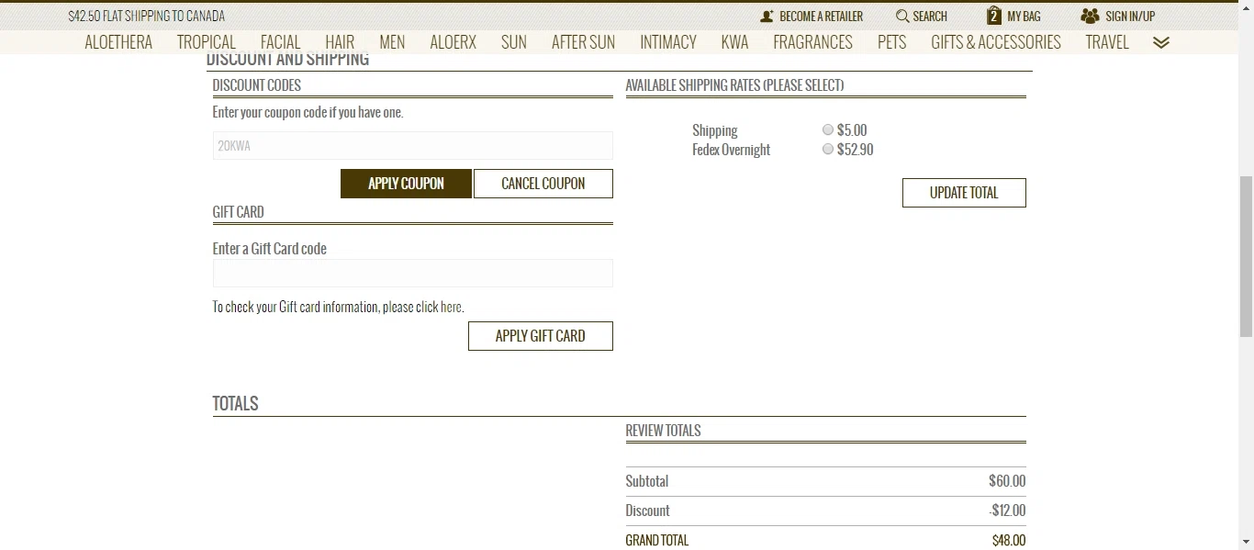Click the Apply Gift Card button

pyautogui.click(x=541, y=336)
